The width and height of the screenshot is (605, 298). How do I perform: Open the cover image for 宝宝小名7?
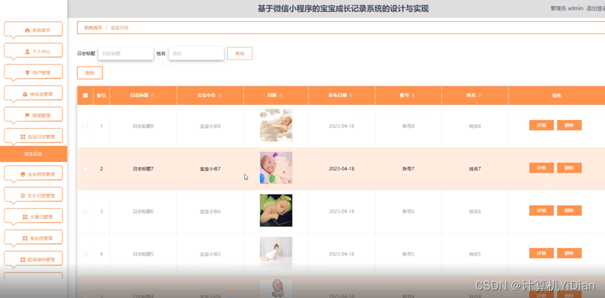click(x=276, y=168)
